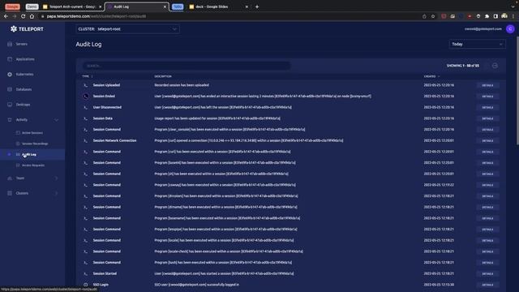Click the browser home icon
The width and height of the screenshot is (519, 292).
point(32,16)
